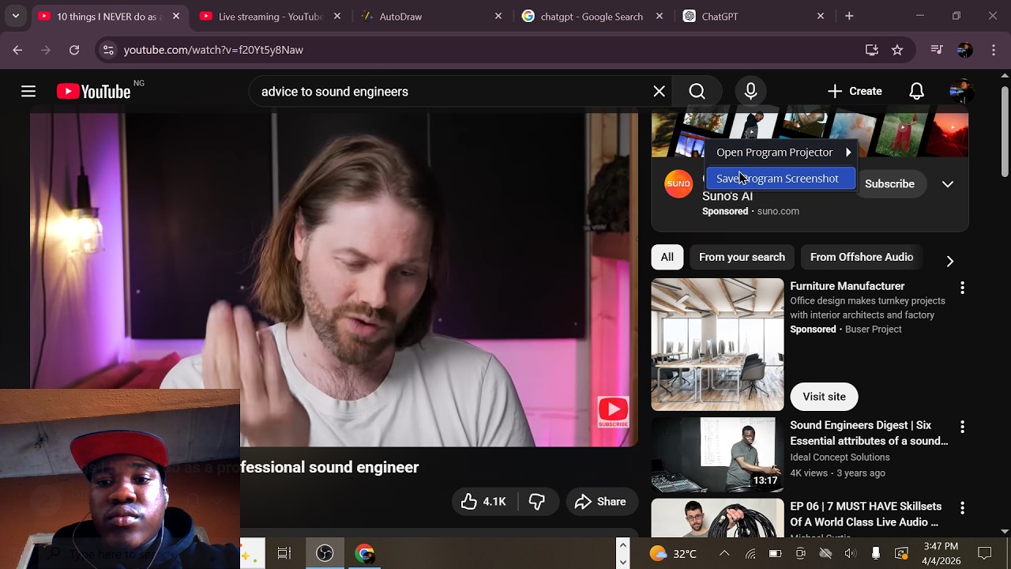
Task: Expand the Suno ad chevron
Action: pos(948,184)
